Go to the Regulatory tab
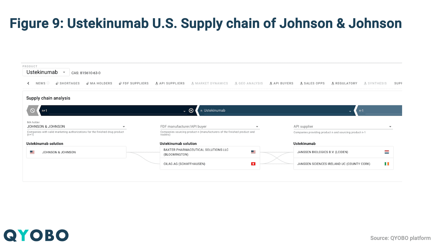 point(344,83)
